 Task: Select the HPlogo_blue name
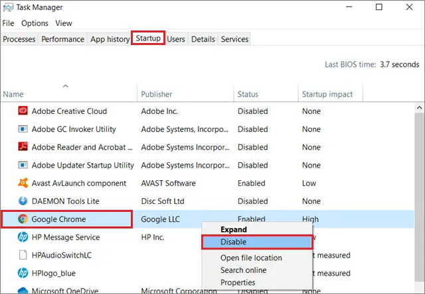coord(53,273)
